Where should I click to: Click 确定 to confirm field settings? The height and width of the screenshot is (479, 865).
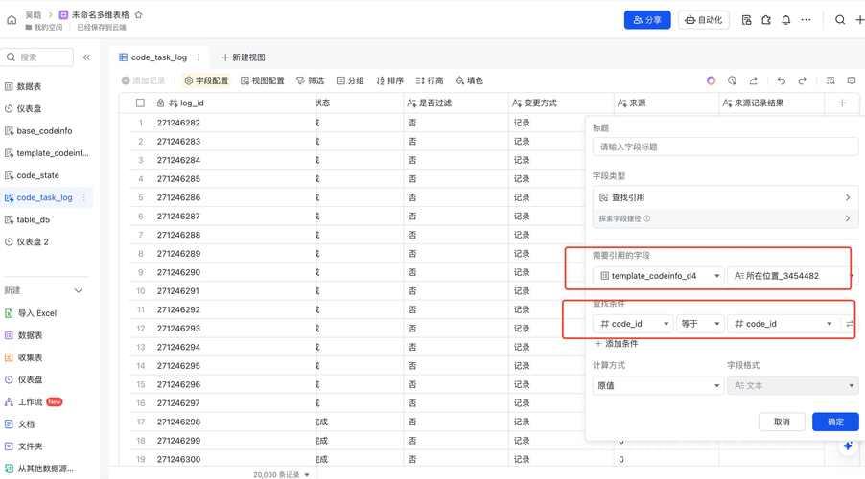835,422
